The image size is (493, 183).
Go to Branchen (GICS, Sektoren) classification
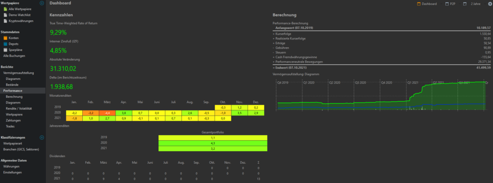click(x=21, y=149)
